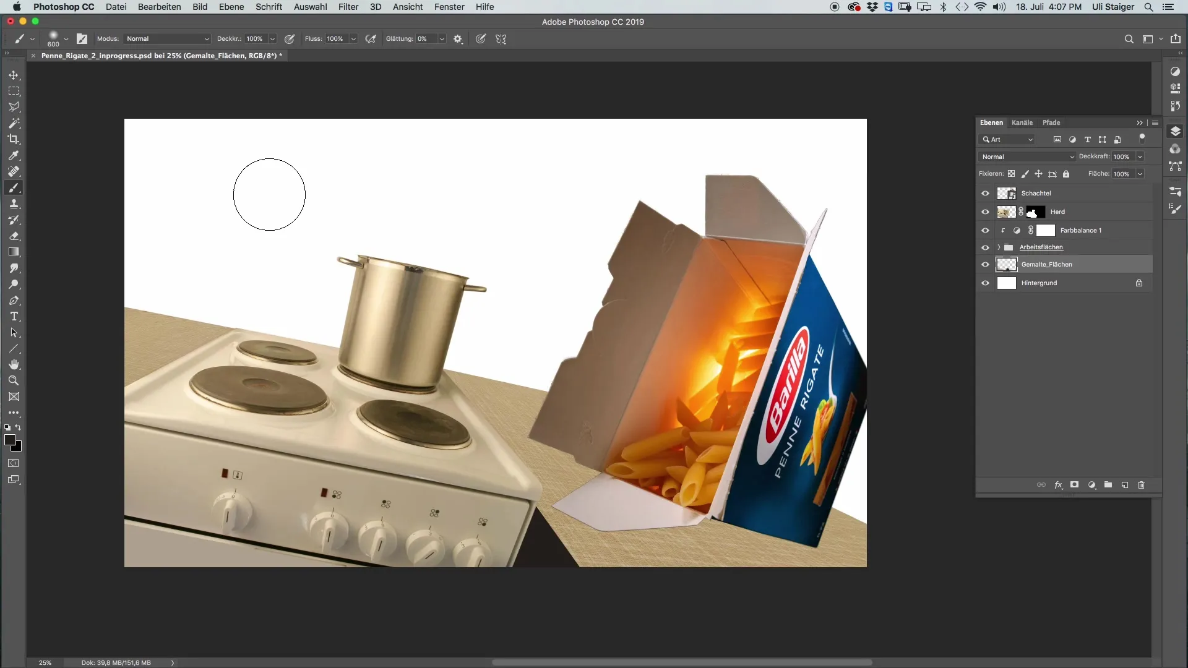Hide the Gemalte_Flächen layer

point(985,264)
